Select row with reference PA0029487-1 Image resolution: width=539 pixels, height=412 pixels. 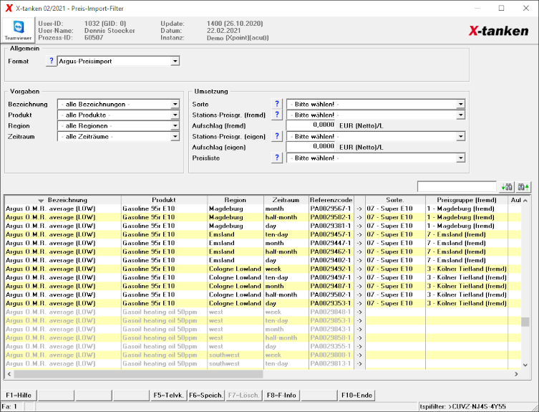click(x=263, y=286)
